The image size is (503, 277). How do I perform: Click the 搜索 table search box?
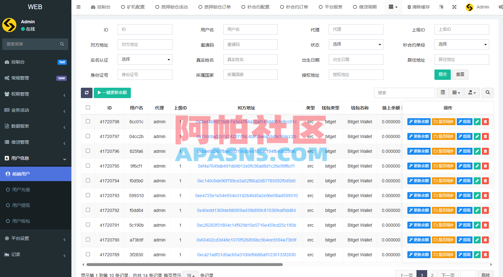[x=405, y=93]
